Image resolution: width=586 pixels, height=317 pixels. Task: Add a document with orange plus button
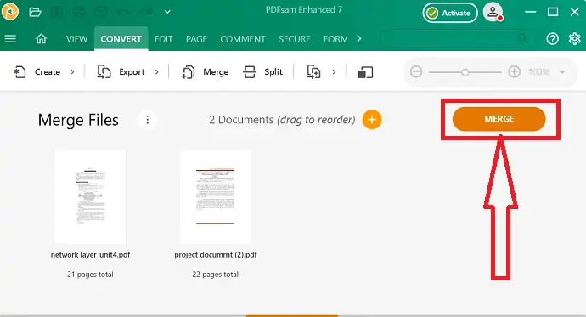[x=371, y=120]
